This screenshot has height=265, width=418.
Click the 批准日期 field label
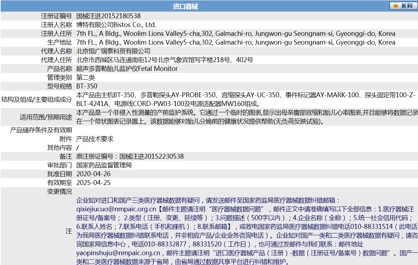pyautogui.click(x=60, y=174)
